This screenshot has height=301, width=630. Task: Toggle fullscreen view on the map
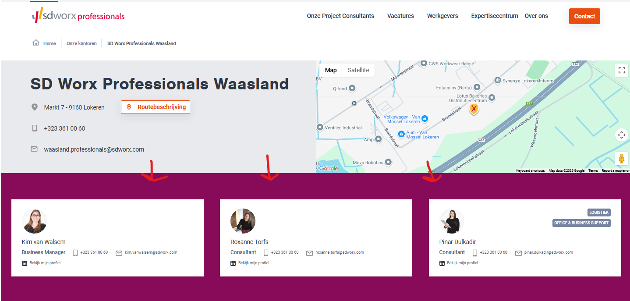pyautogui.click(x=621, y=70)
